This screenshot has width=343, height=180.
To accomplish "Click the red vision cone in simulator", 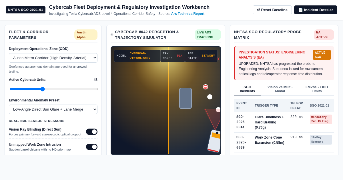I will pyautogui.click(x=214, y=119).
